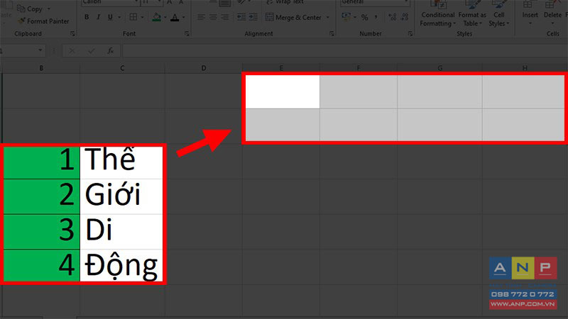Select column F header
The height and width of the screenshot is (319, 568).
(359, 68)
